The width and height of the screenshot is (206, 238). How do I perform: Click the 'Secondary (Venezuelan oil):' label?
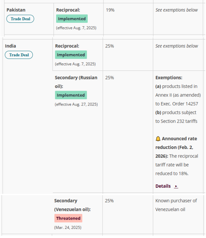72,205
